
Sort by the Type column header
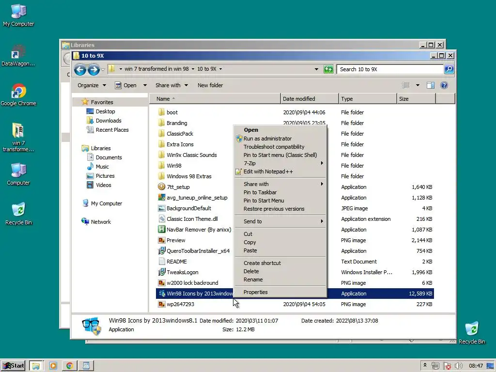(368, 99)
